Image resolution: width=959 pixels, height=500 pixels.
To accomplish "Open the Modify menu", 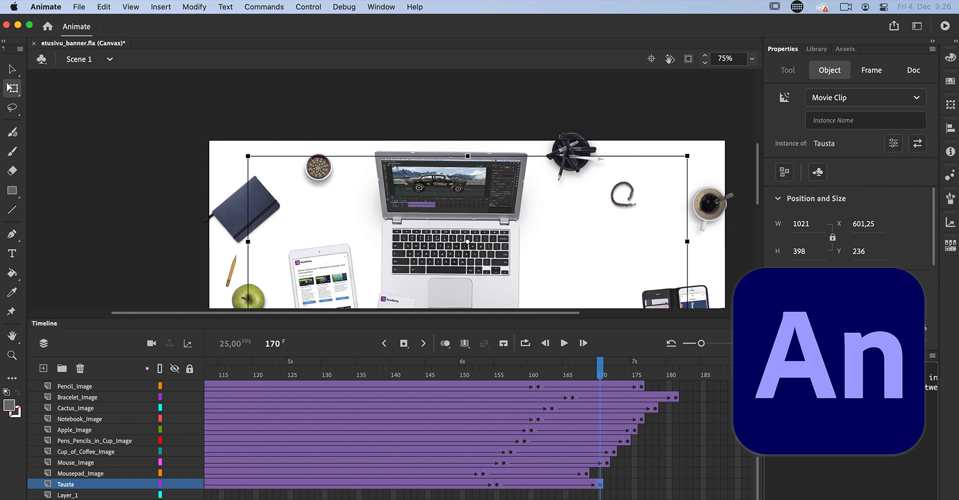I will [x=194, y=7].
